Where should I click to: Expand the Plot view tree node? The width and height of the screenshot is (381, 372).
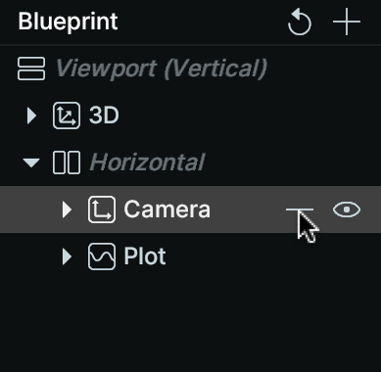coord(67,256)
